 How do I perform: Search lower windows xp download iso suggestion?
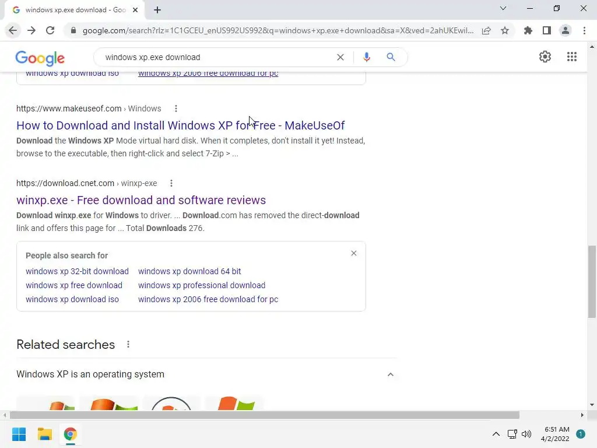[72, 299]
